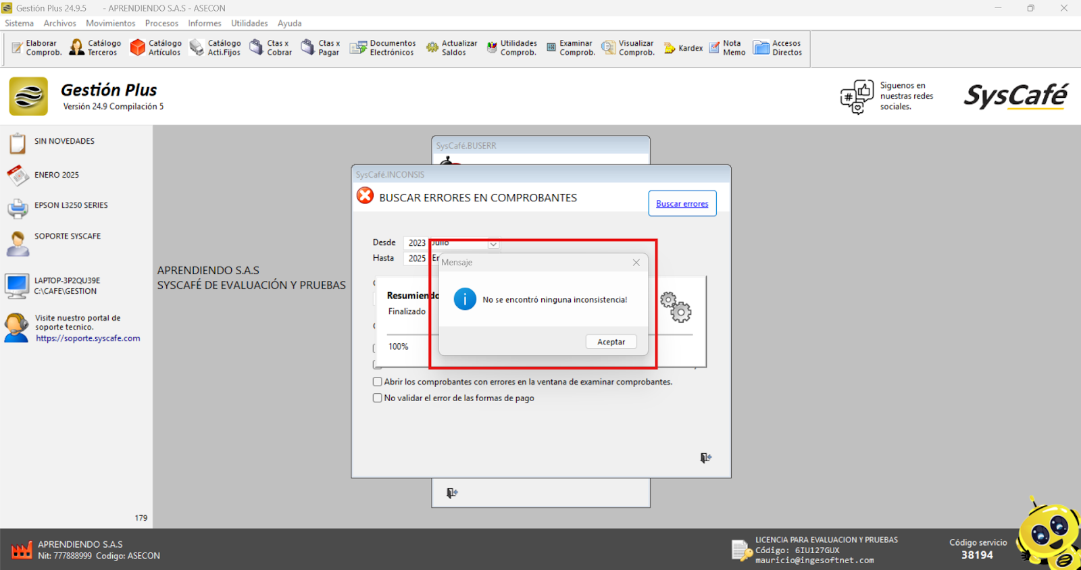Image resolution: width=1081 pixels, height=570 pixels.
Task: Click the Buscar errores link button
Action: coord(682,203)
